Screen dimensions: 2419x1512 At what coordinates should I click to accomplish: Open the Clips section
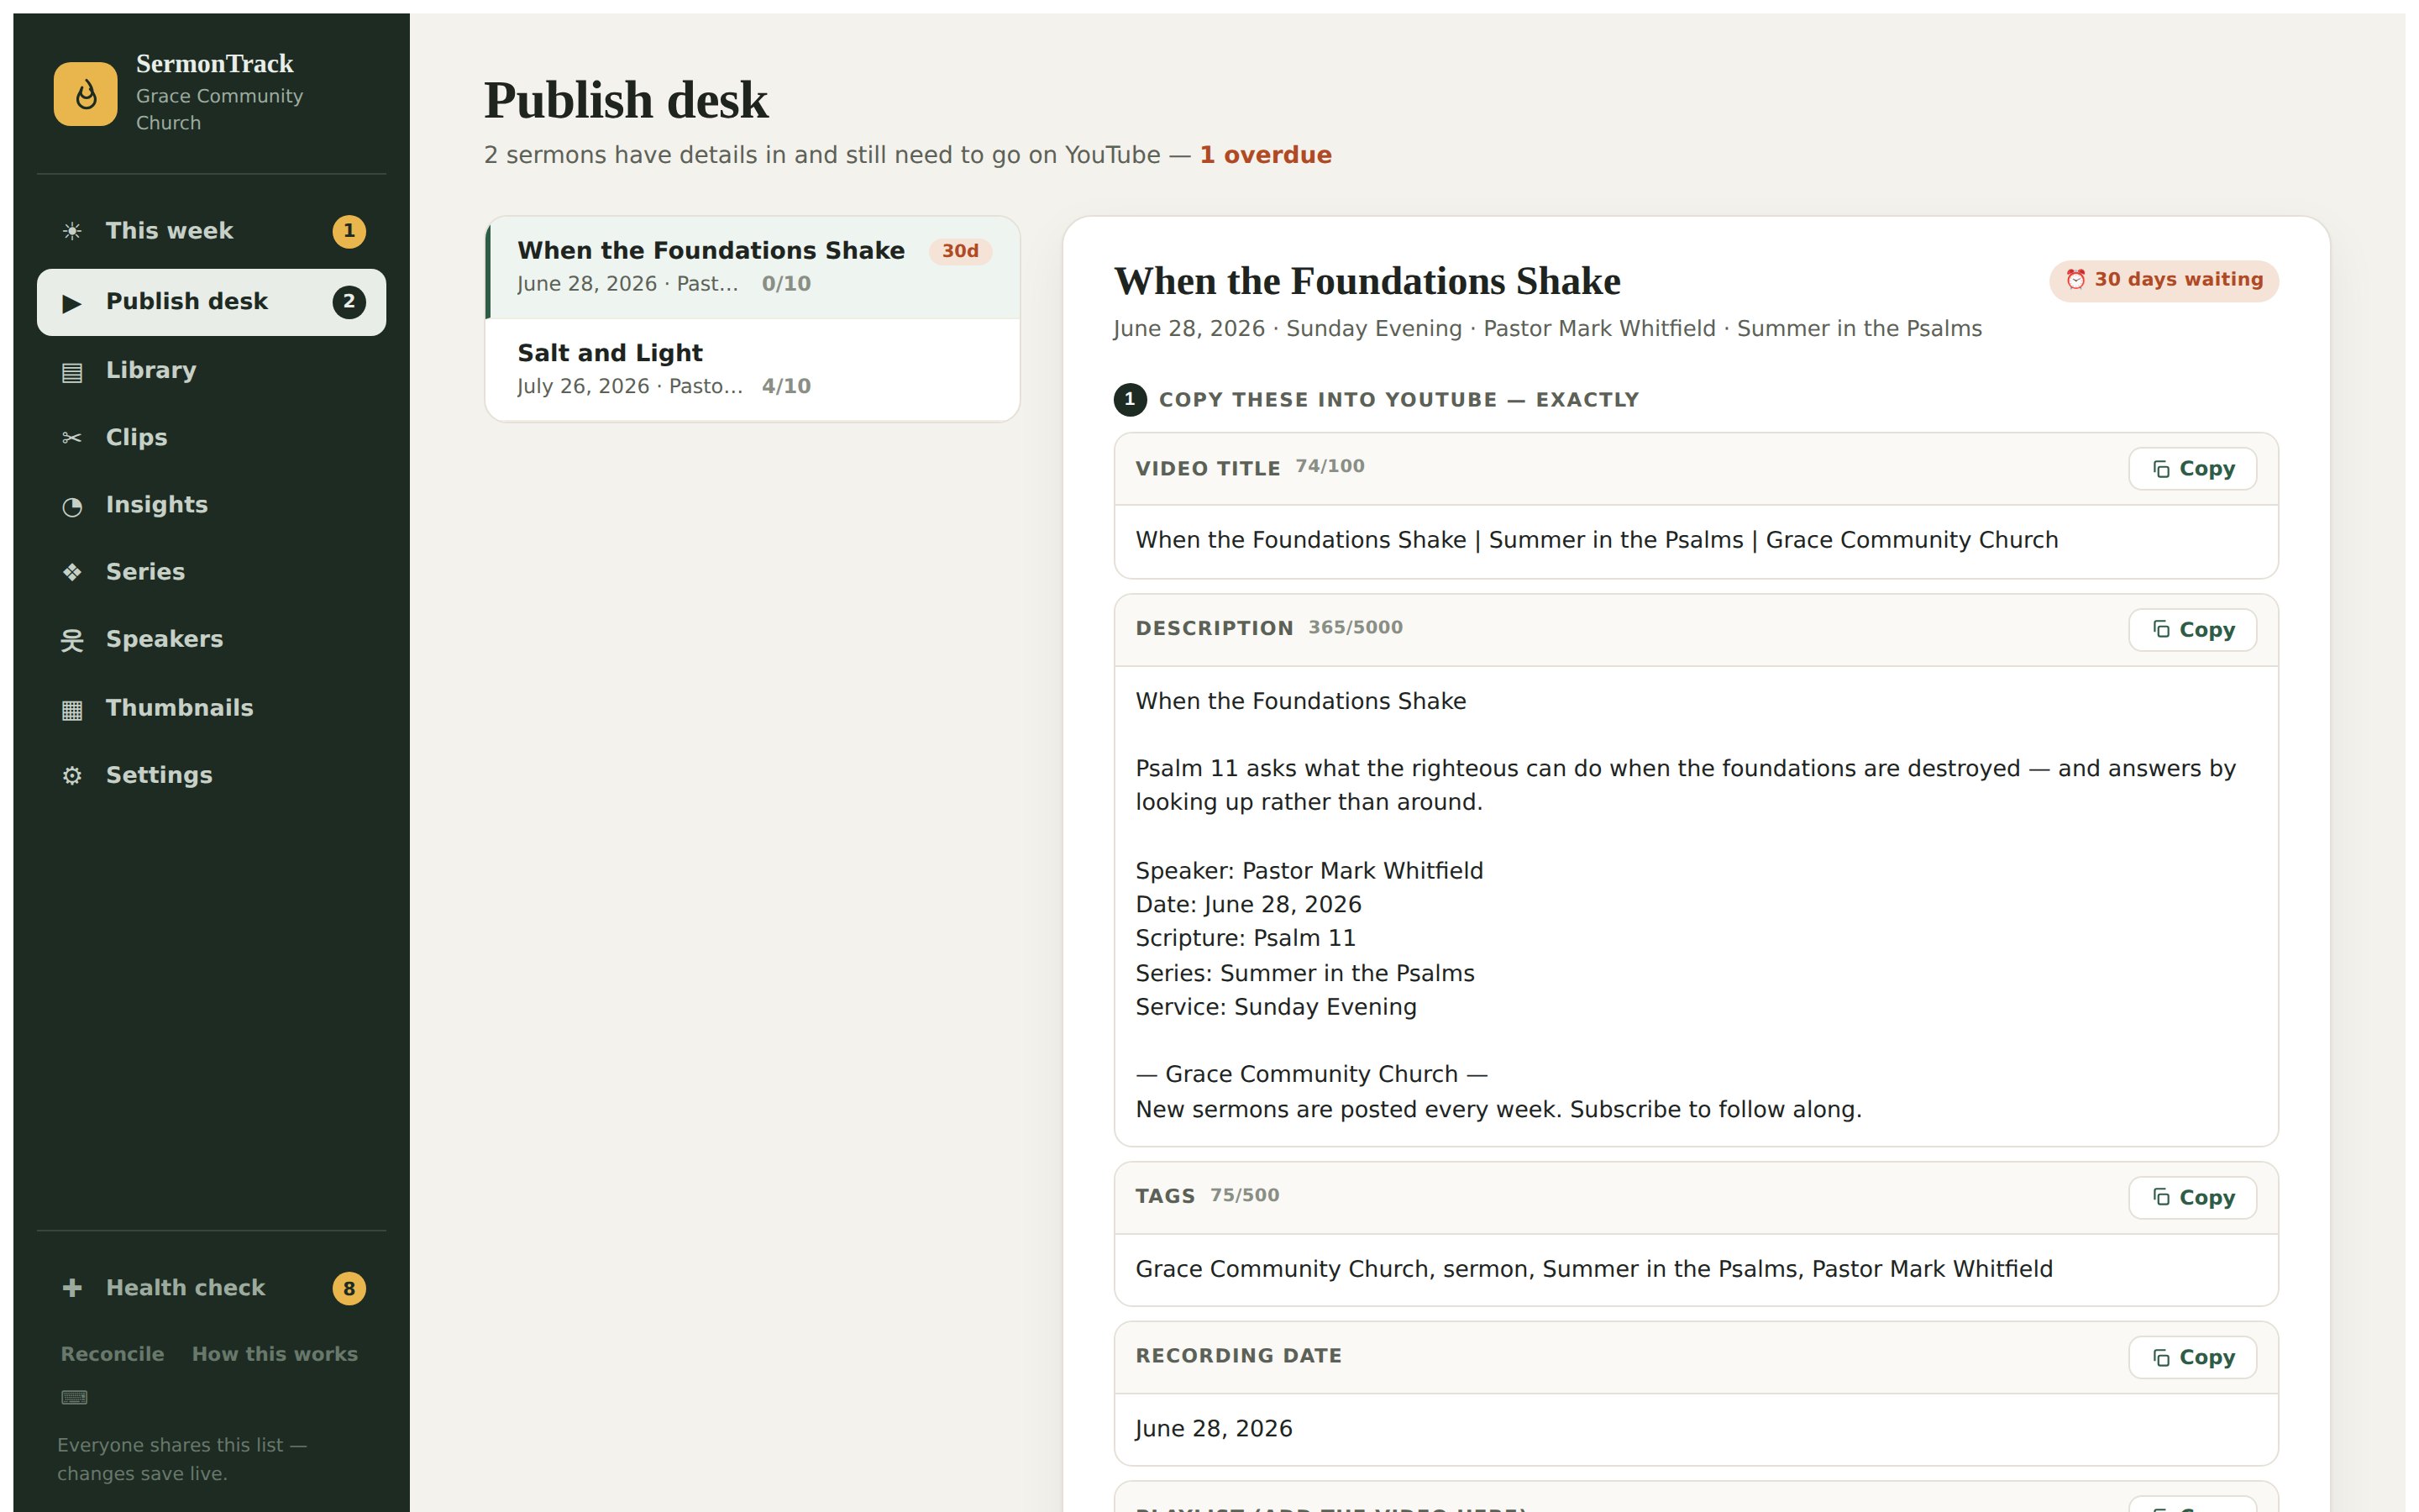click(211, 437)
